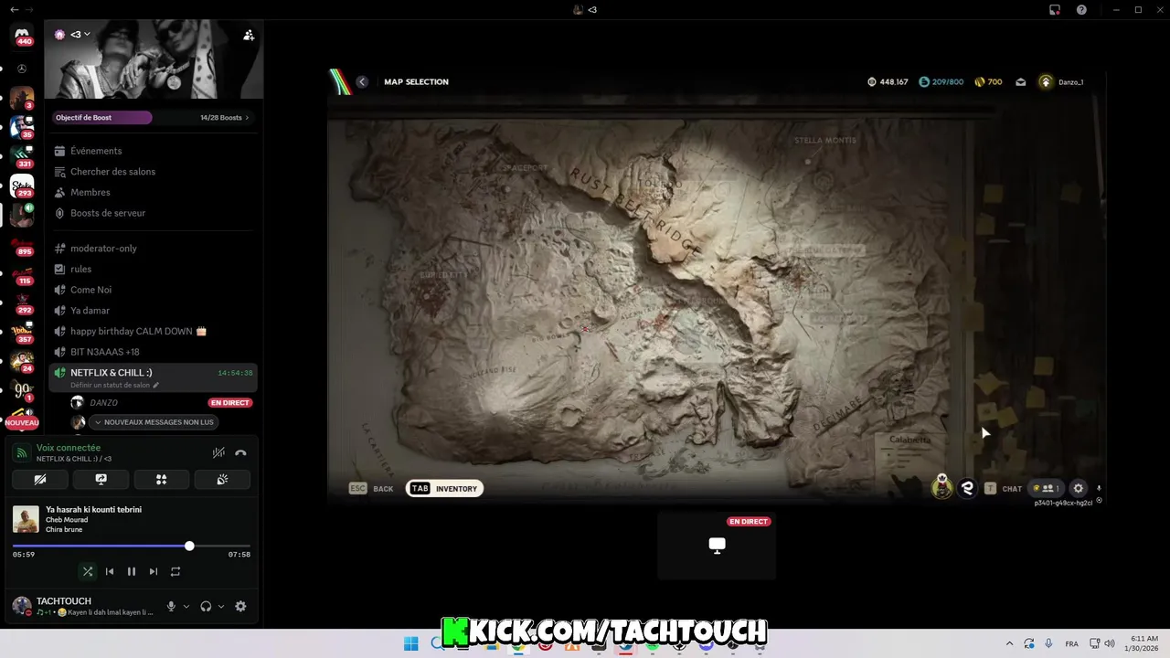This screenshot has width=1170, height=658.
Task: Navigate back arrow in Discord title bar
Action: (14, 9)
